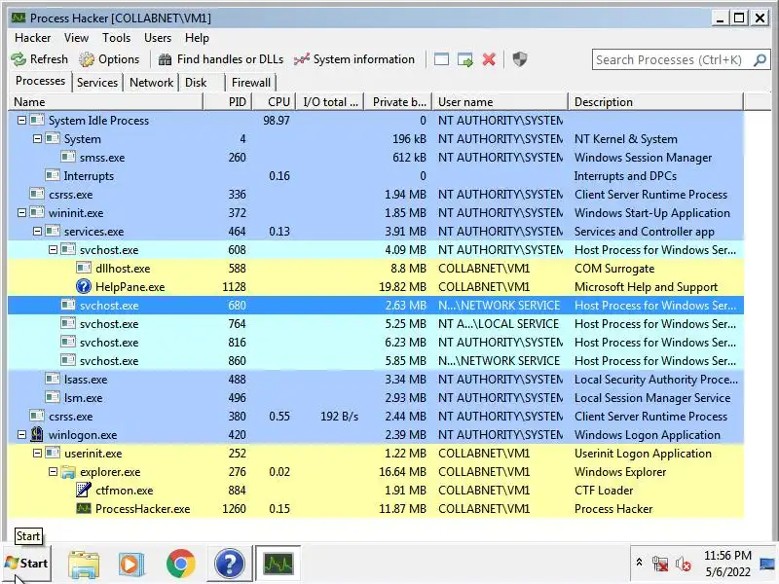Screen dimensions: 779x584
Task: Switch to the Network tab
Action: pos(152,83)
